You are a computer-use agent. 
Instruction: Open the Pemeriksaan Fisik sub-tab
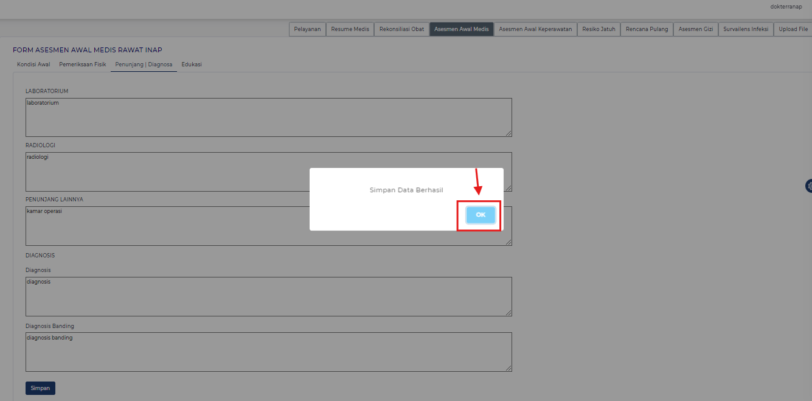click(83, 65)
